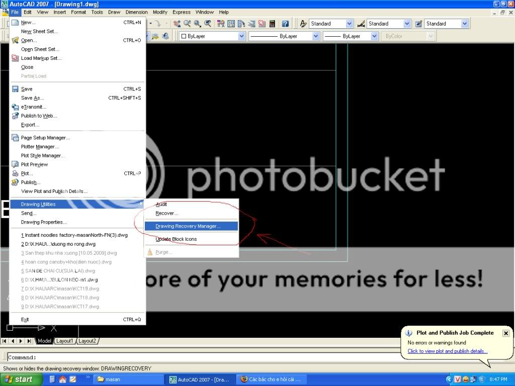
Task: Open the ByLayer lineweight dropdown
Action: point(374,36)
